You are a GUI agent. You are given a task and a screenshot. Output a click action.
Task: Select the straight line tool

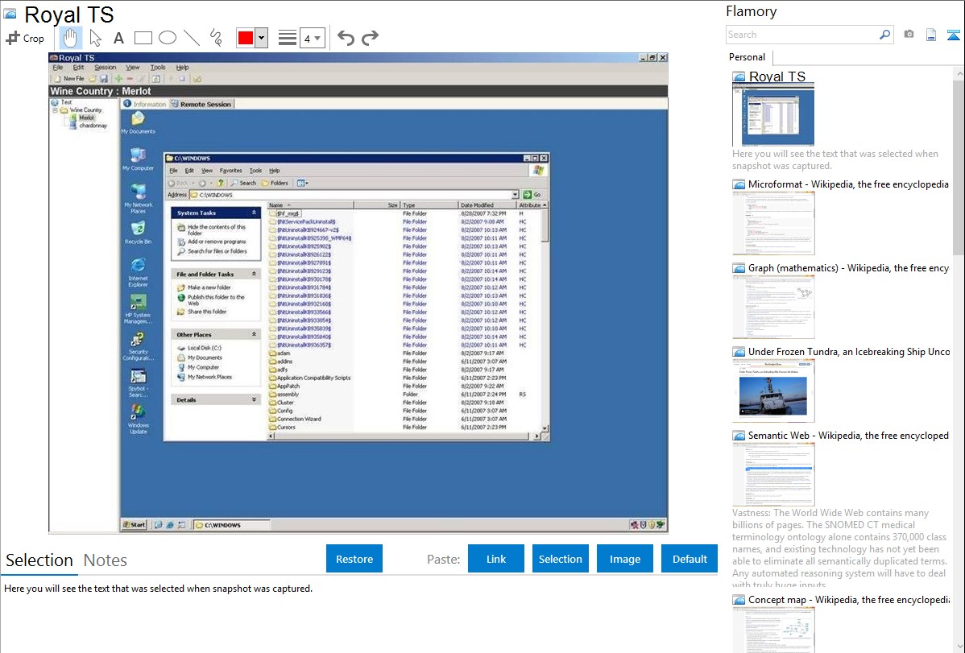coord(192,38)
